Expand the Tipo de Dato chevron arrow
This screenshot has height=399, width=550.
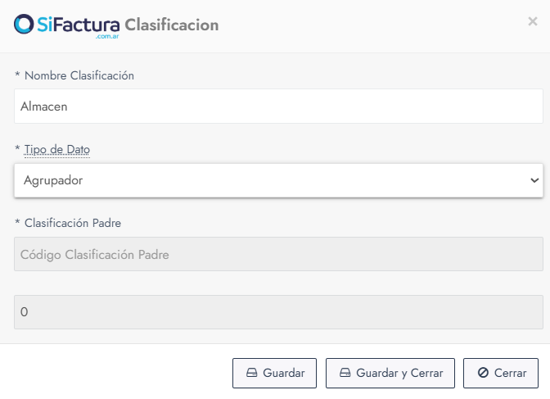click(x=534, y=180)
